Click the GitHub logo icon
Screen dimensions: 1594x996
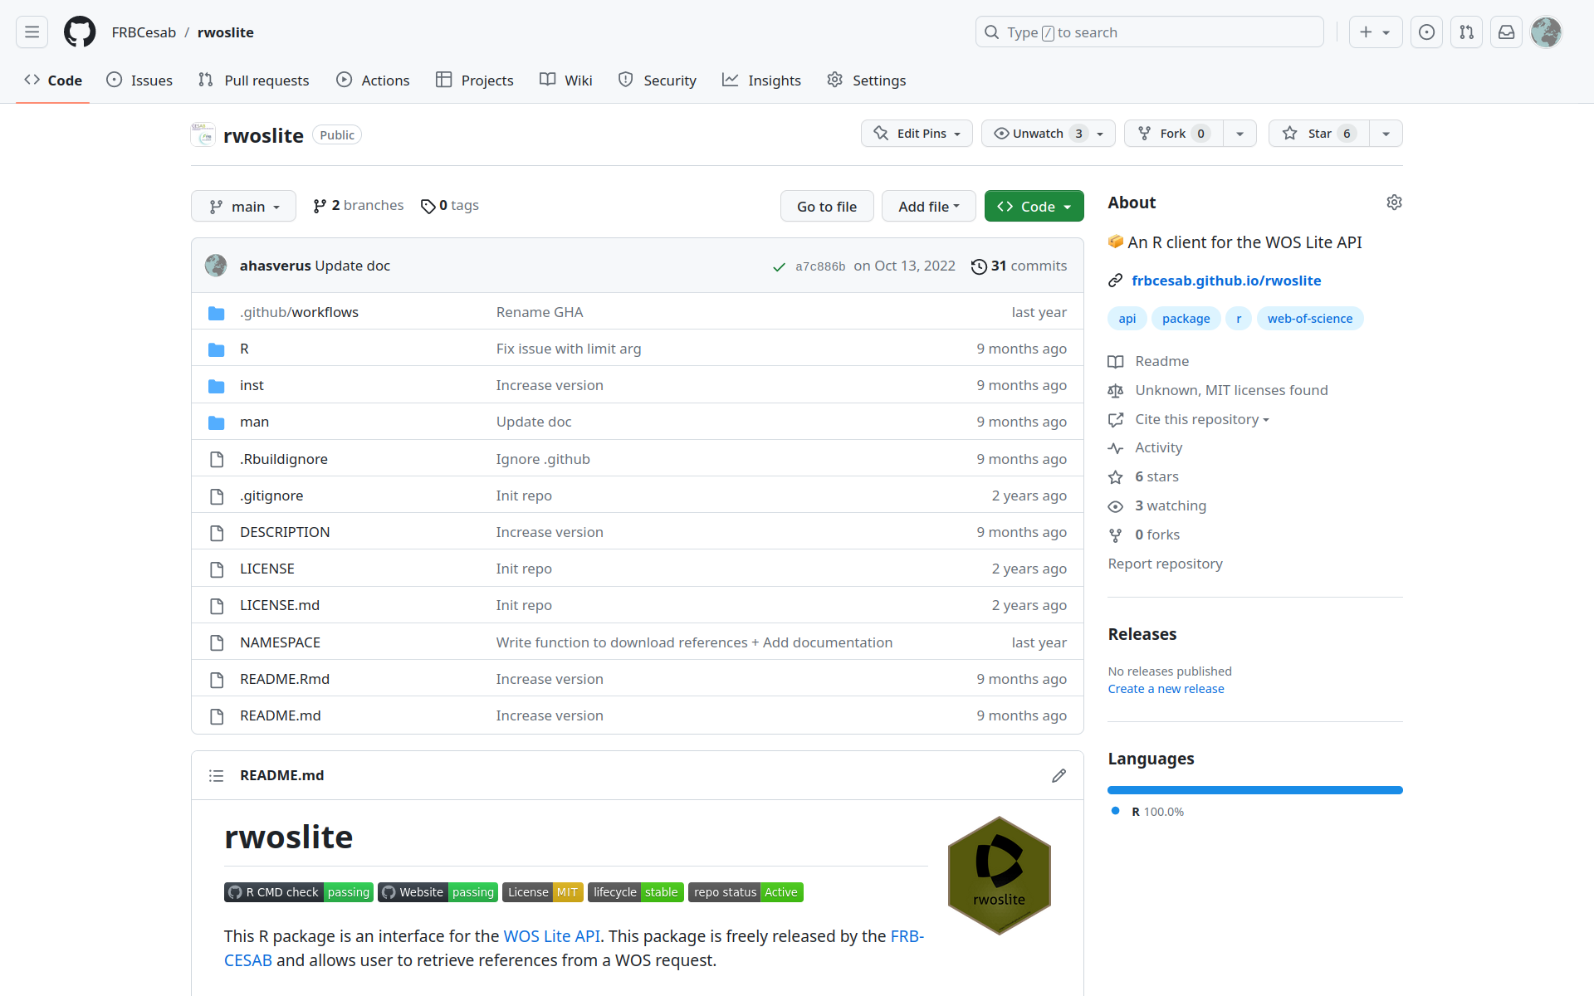coord(80,32)
